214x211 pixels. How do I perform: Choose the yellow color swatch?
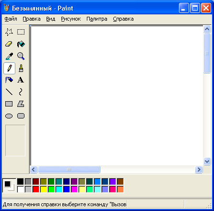pos(44,189)
